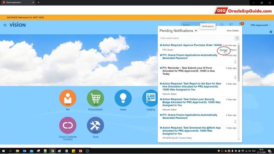Open the Me app icon
Image resolution: width=274 pixels, height=154 pixels.
(68, 98)
